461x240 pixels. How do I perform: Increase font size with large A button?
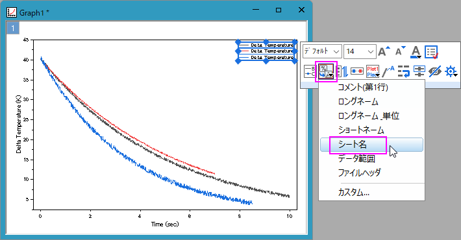pyautogui.click(x=384, y=51)
